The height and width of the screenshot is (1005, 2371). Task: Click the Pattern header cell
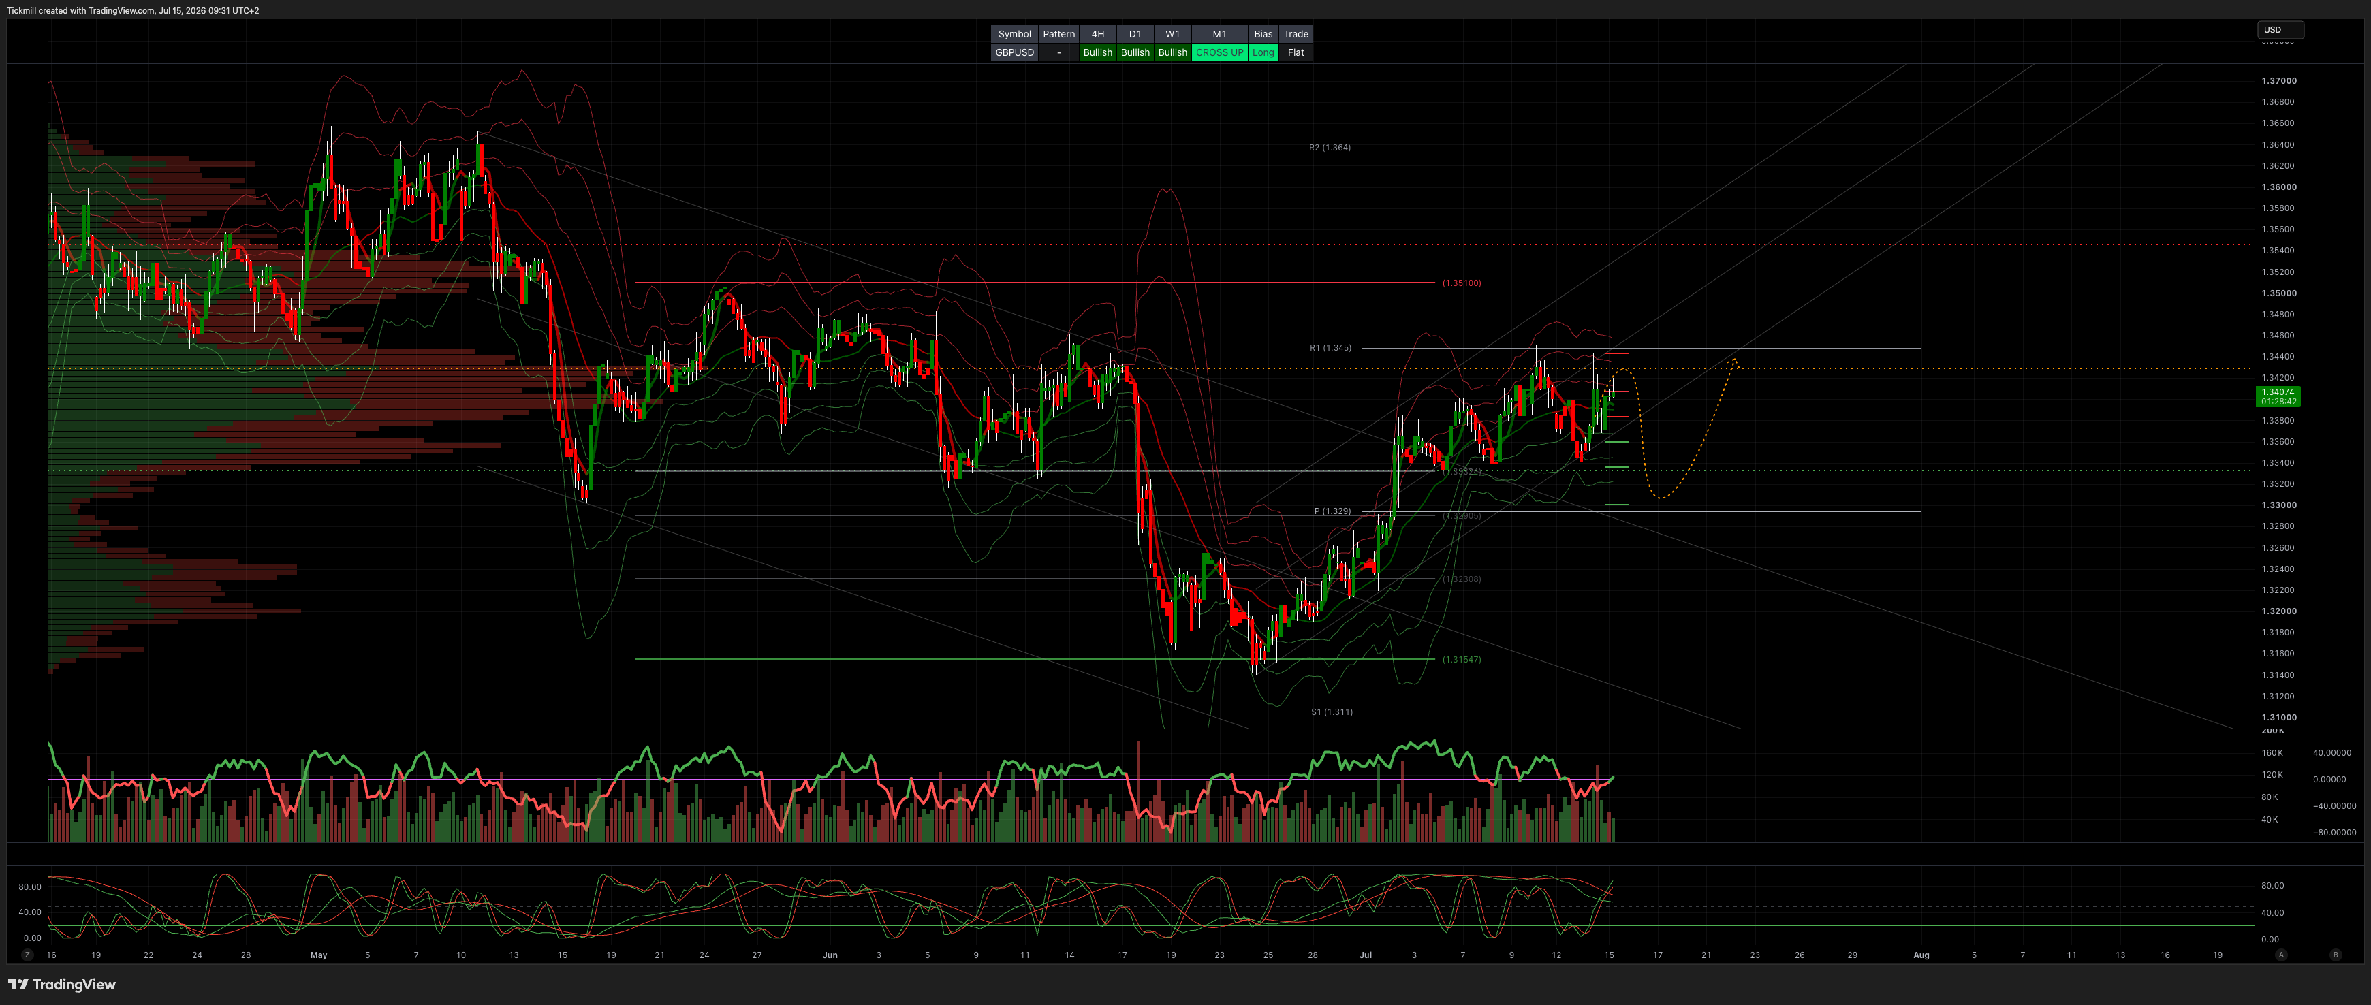click(1058, 34)
